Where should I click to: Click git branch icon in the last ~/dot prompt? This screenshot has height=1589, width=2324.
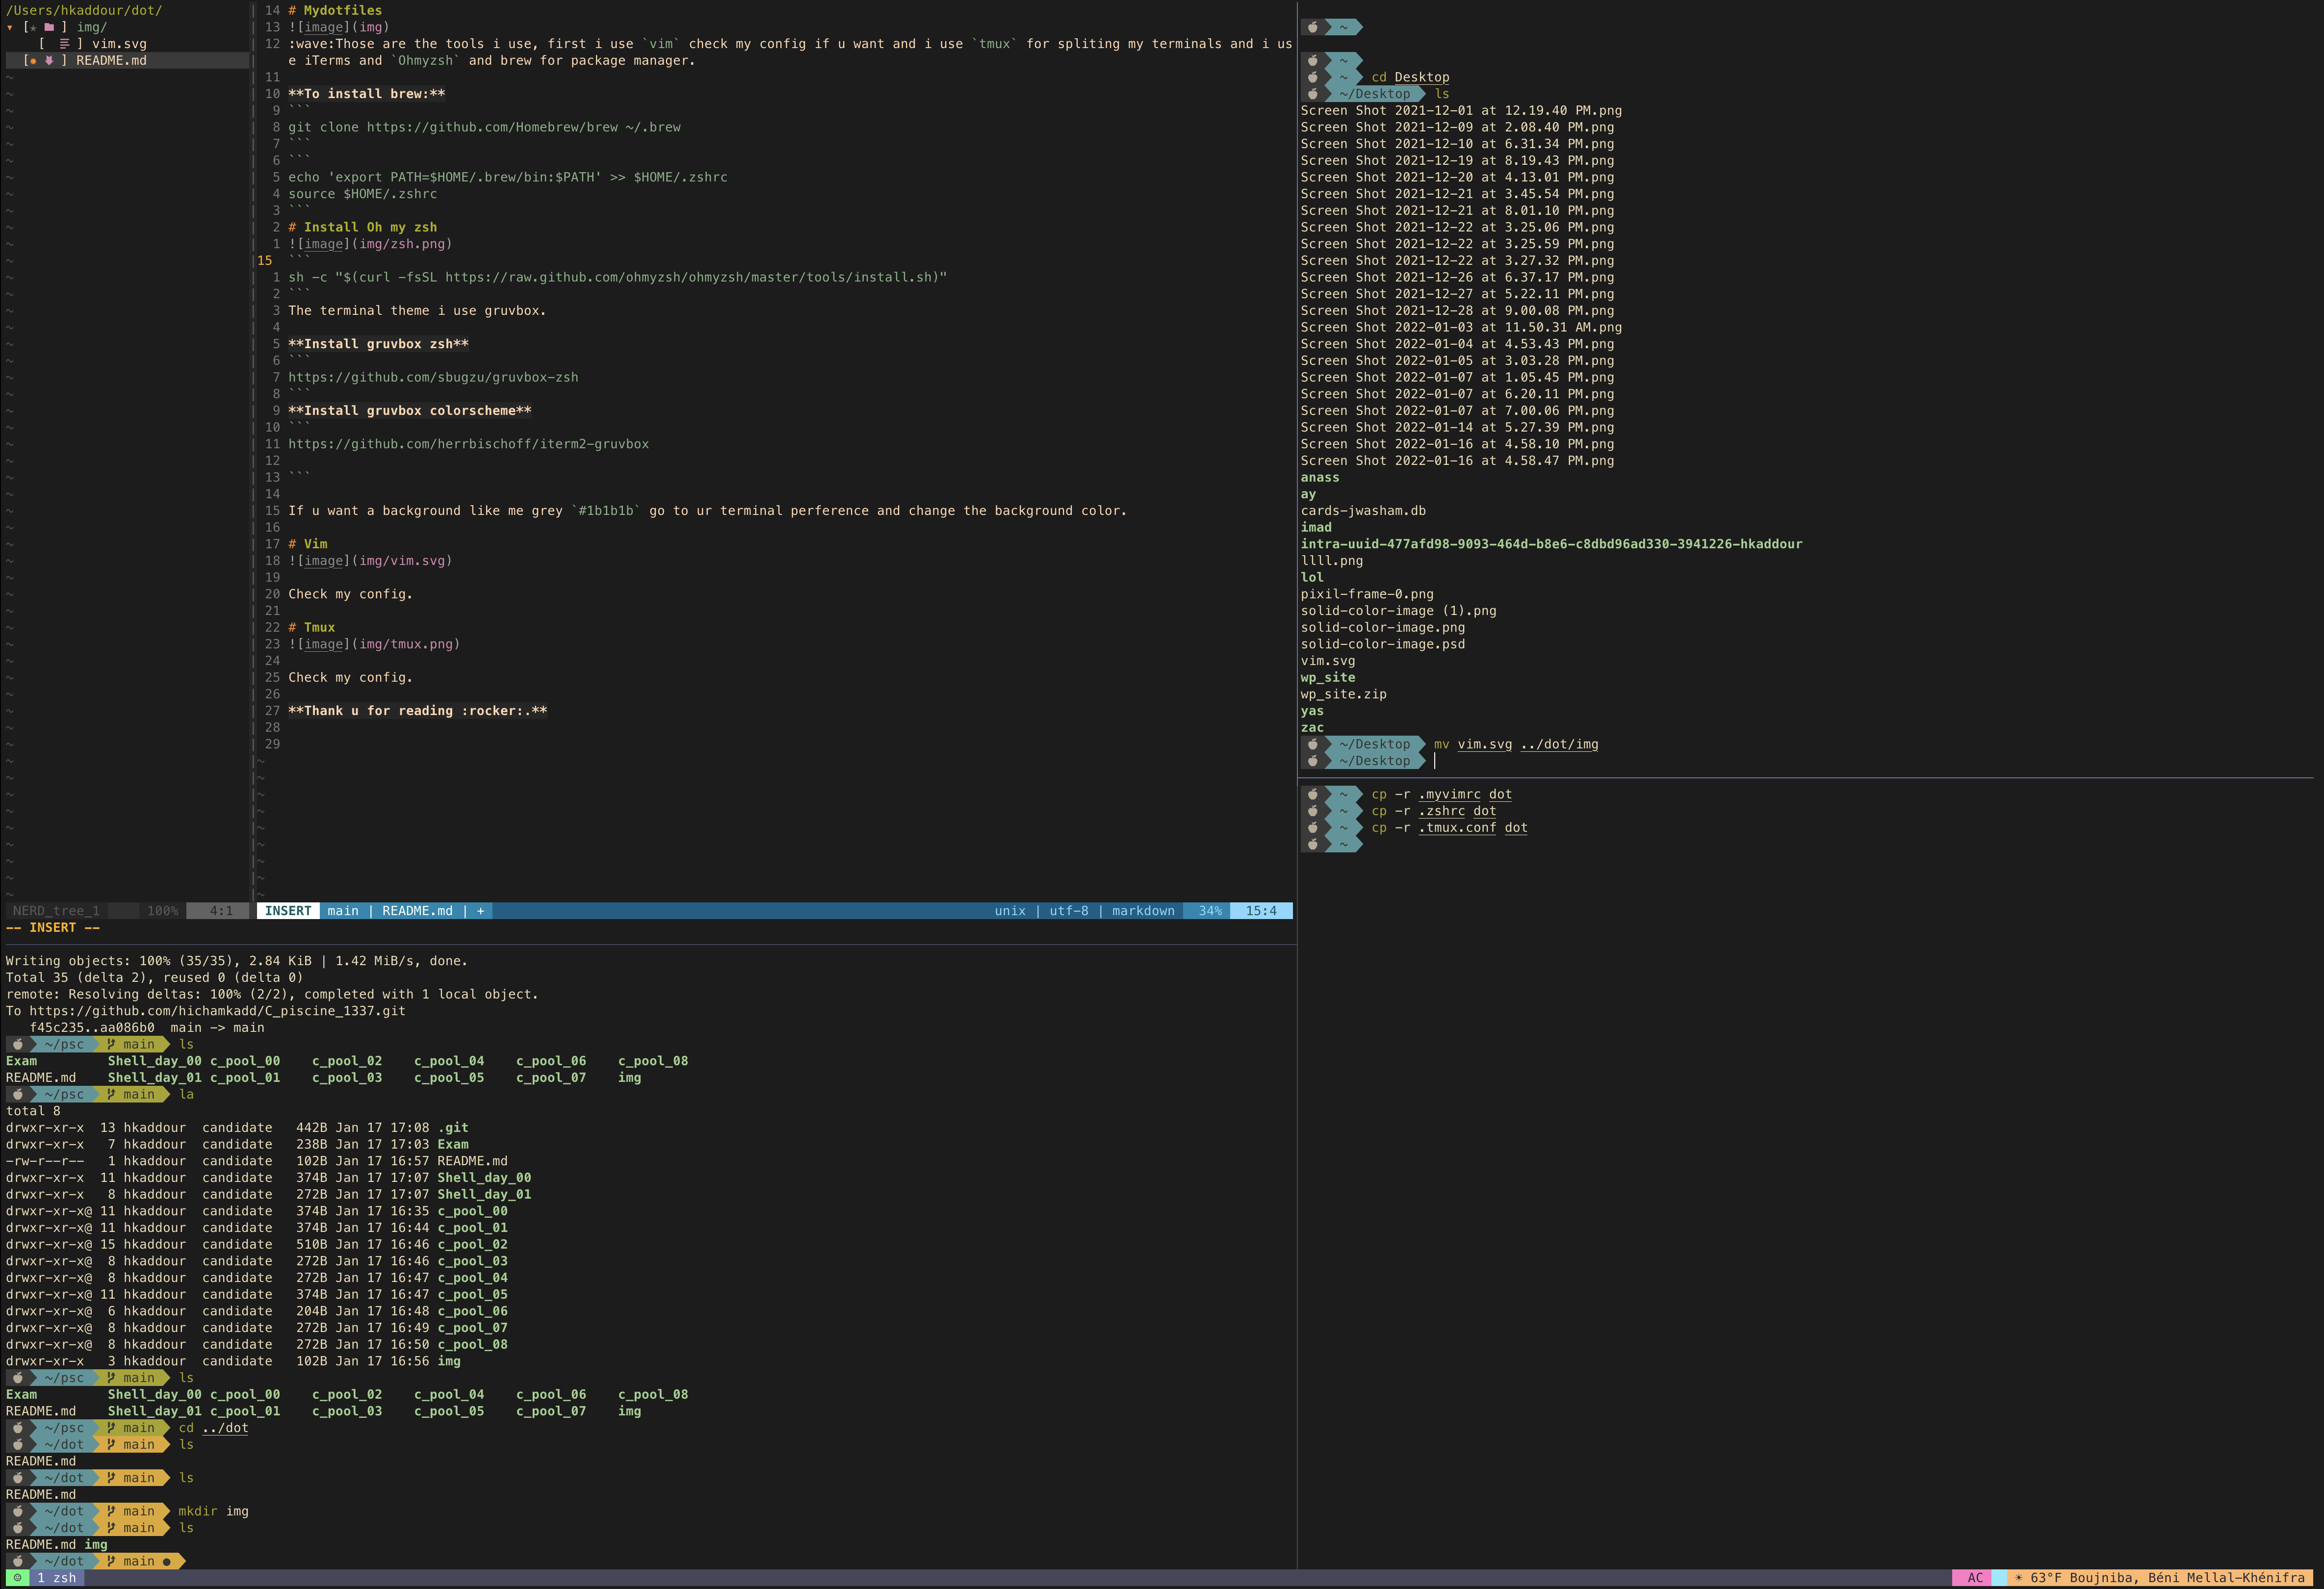click(x=111, y=1561)
